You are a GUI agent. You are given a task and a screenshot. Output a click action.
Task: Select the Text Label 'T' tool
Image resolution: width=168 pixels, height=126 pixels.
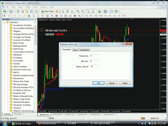click(x=43, y=16)
